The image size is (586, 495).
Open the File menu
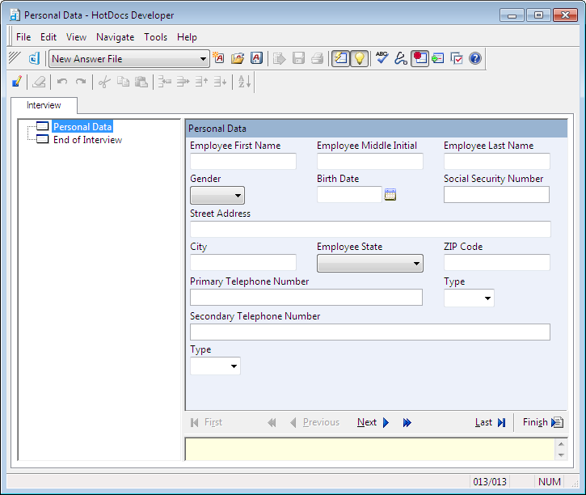click(23, 37)
